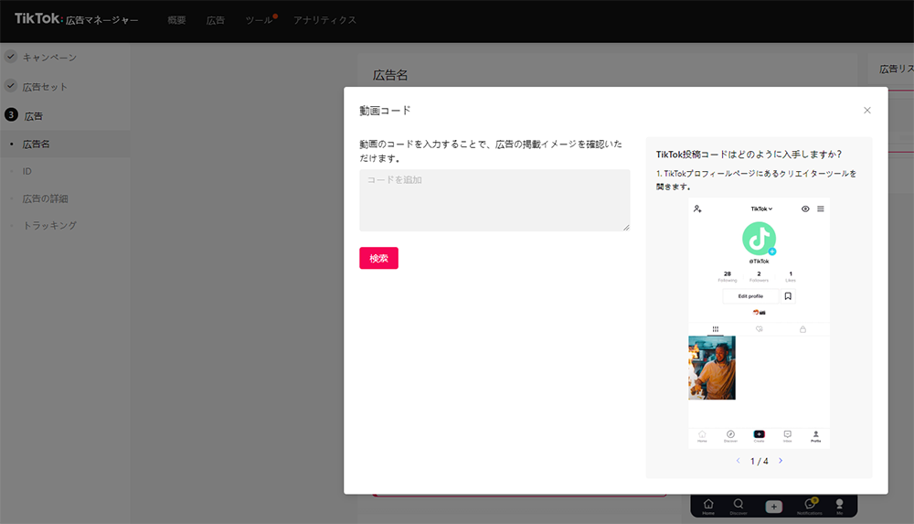This screenshot has height=524, width=914.
Task: Click add-friend icon in tutorial phone
Action: [x=697, y=209]
